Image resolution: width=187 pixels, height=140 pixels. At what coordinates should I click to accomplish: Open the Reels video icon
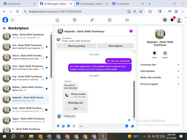coord(74,20)
